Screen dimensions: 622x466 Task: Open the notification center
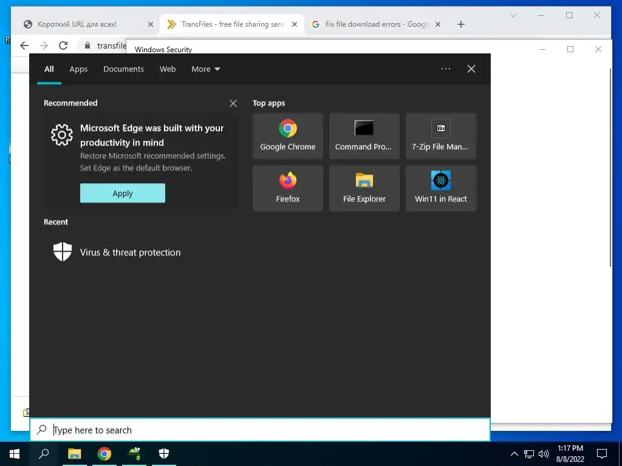pyautogui.click(x=602, y=454)
